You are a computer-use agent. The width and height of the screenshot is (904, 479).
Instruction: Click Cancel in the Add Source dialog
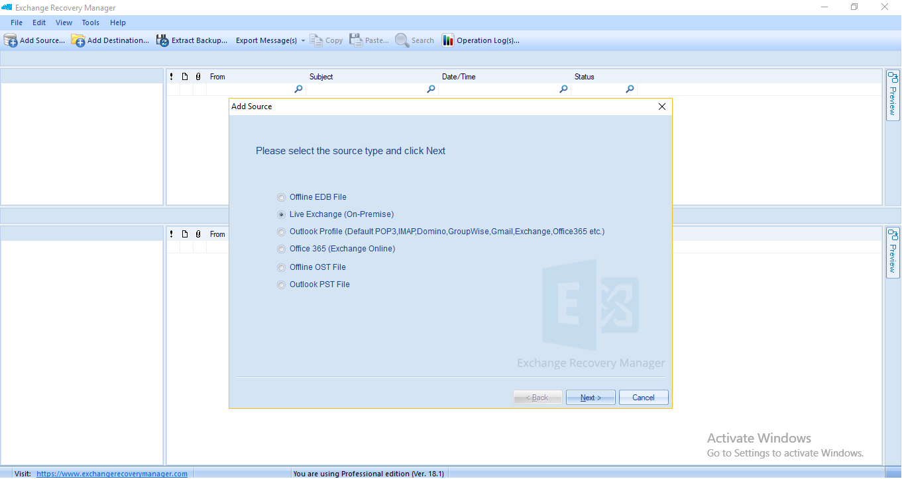644,398
